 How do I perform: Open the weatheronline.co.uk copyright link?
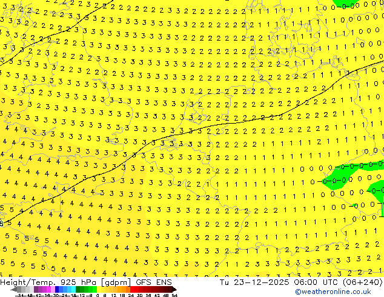tap(333, 292)
